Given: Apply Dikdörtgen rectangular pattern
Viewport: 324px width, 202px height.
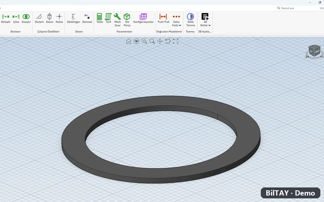Looking at the screenshot, I should click(73, 18).
